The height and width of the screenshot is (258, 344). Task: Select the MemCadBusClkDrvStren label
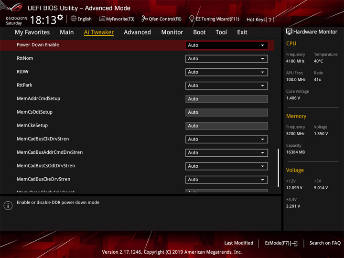click(43, 139)
